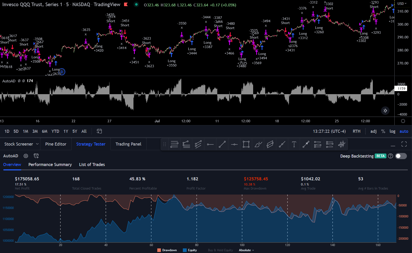
Task: Grab the favorites toolbar drag handle
Action: (x=164, y=144)
